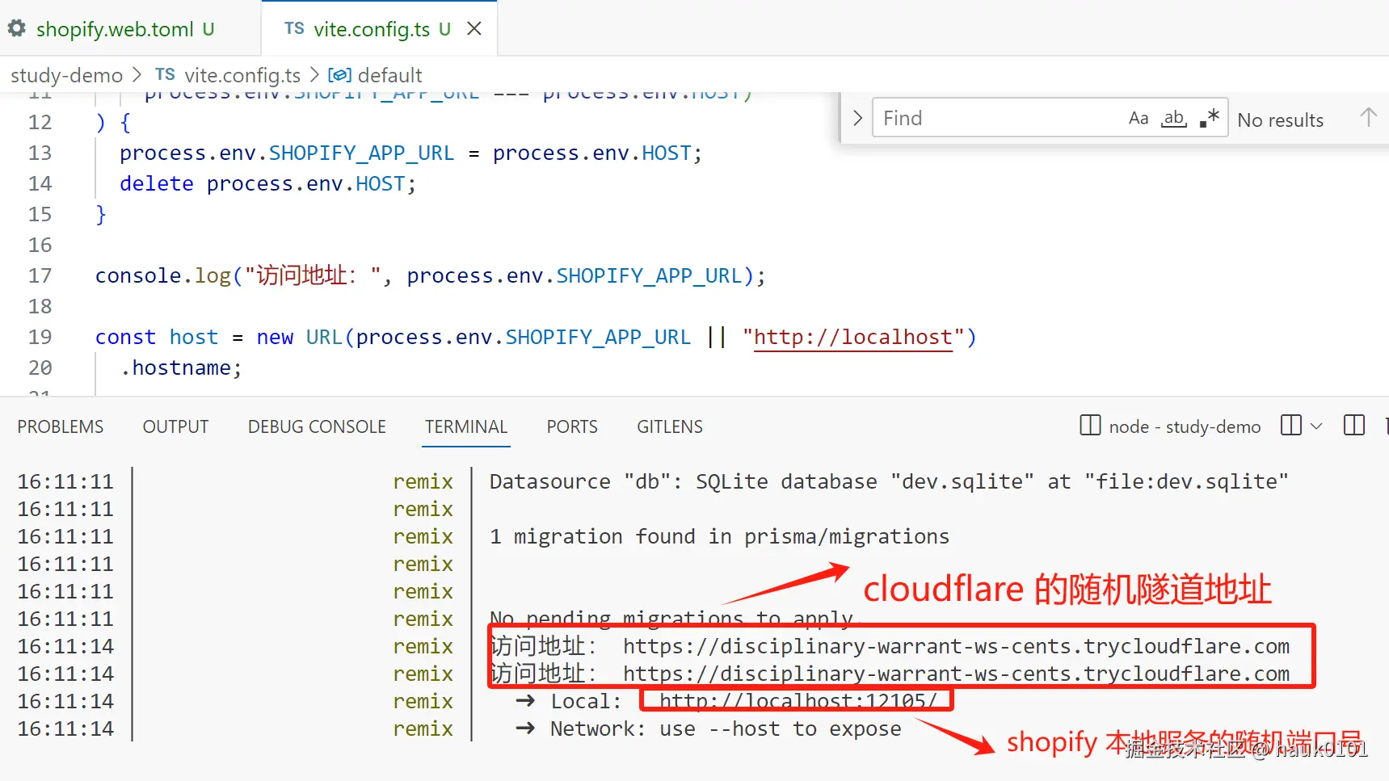
Task: Select the default symbol in the breadcrumb
Action: click(x=389, y=75)
